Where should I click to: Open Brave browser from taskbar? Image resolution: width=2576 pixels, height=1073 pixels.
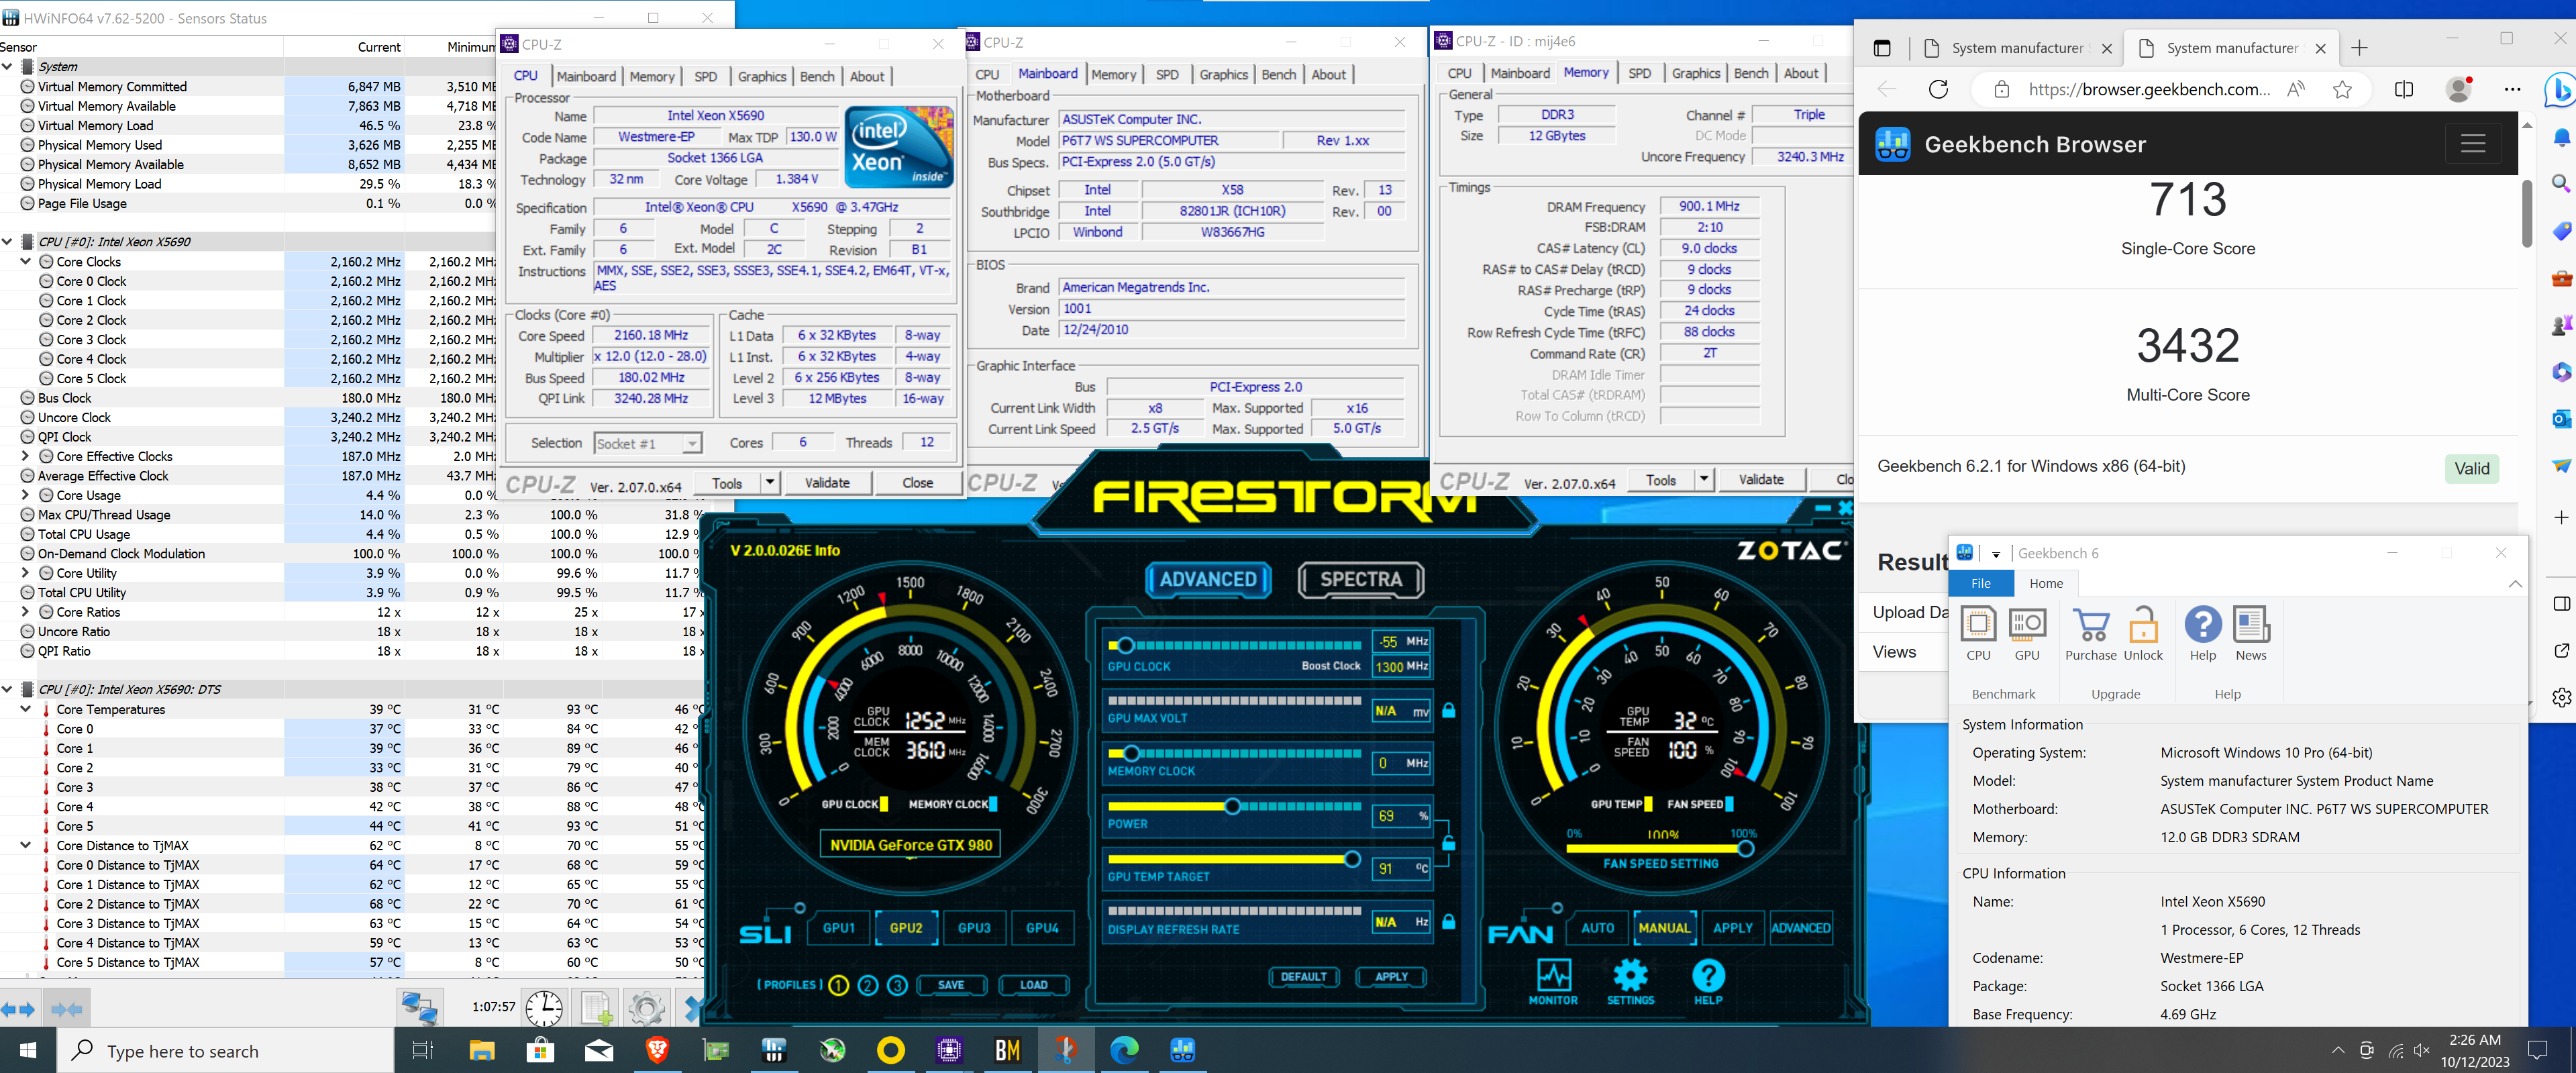[657, 1050]
